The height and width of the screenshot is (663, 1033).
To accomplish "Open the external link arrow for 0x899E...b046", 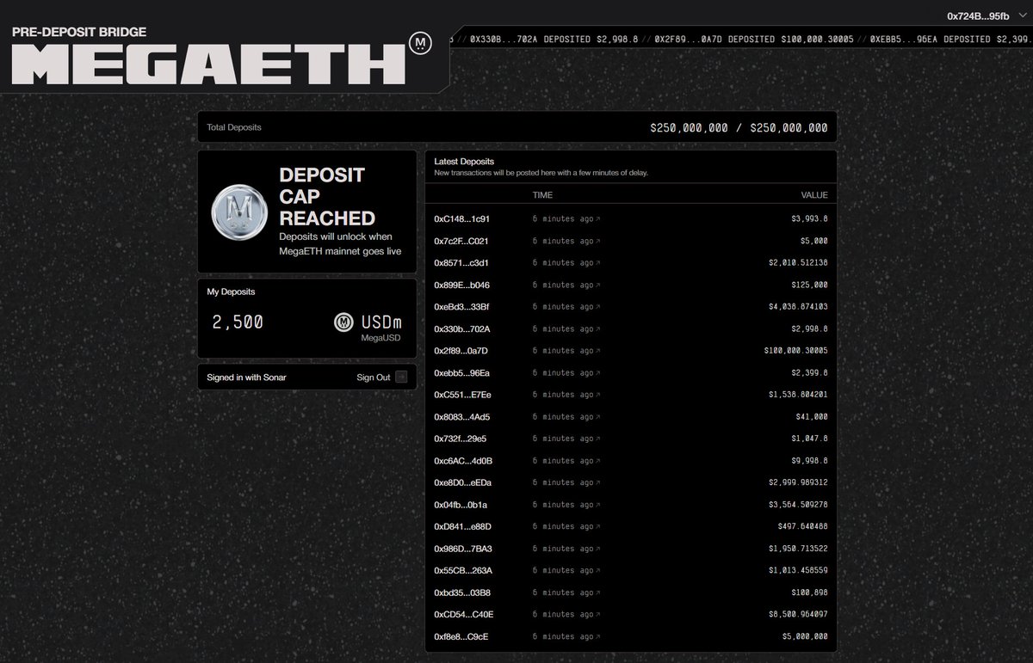I will 598,285.
